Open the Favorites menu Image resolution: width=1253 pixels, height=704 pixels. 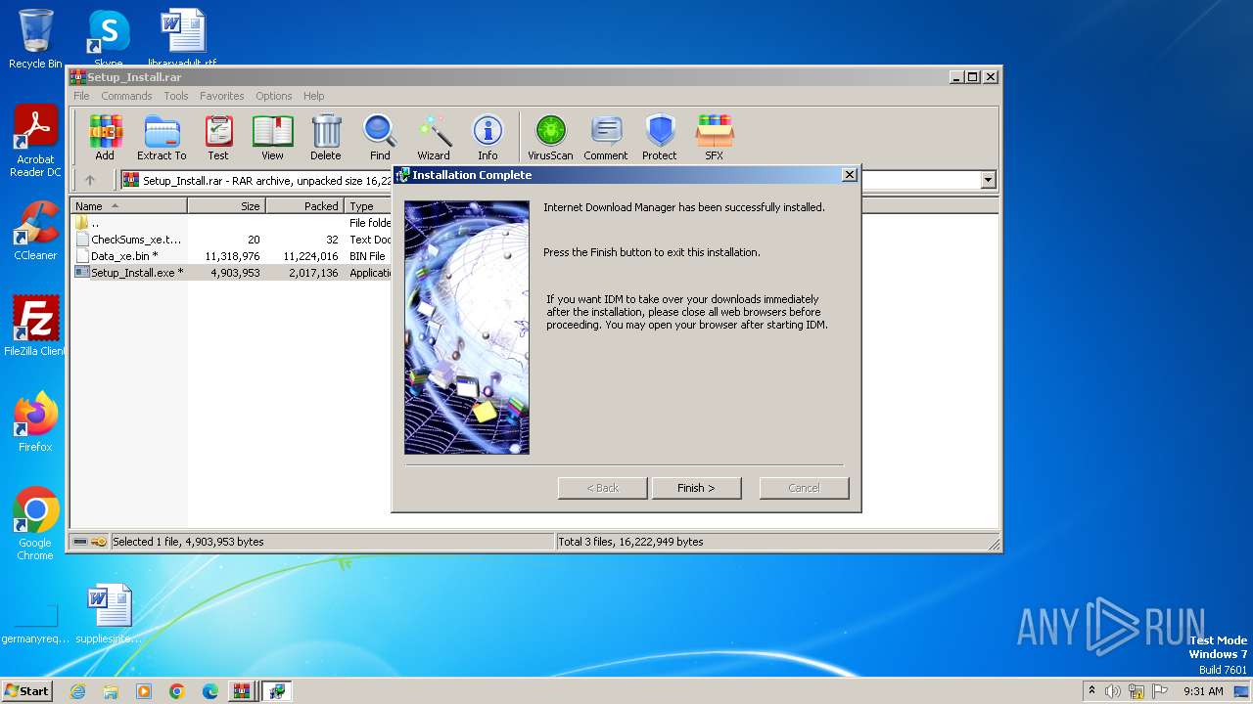pos(222,96)
